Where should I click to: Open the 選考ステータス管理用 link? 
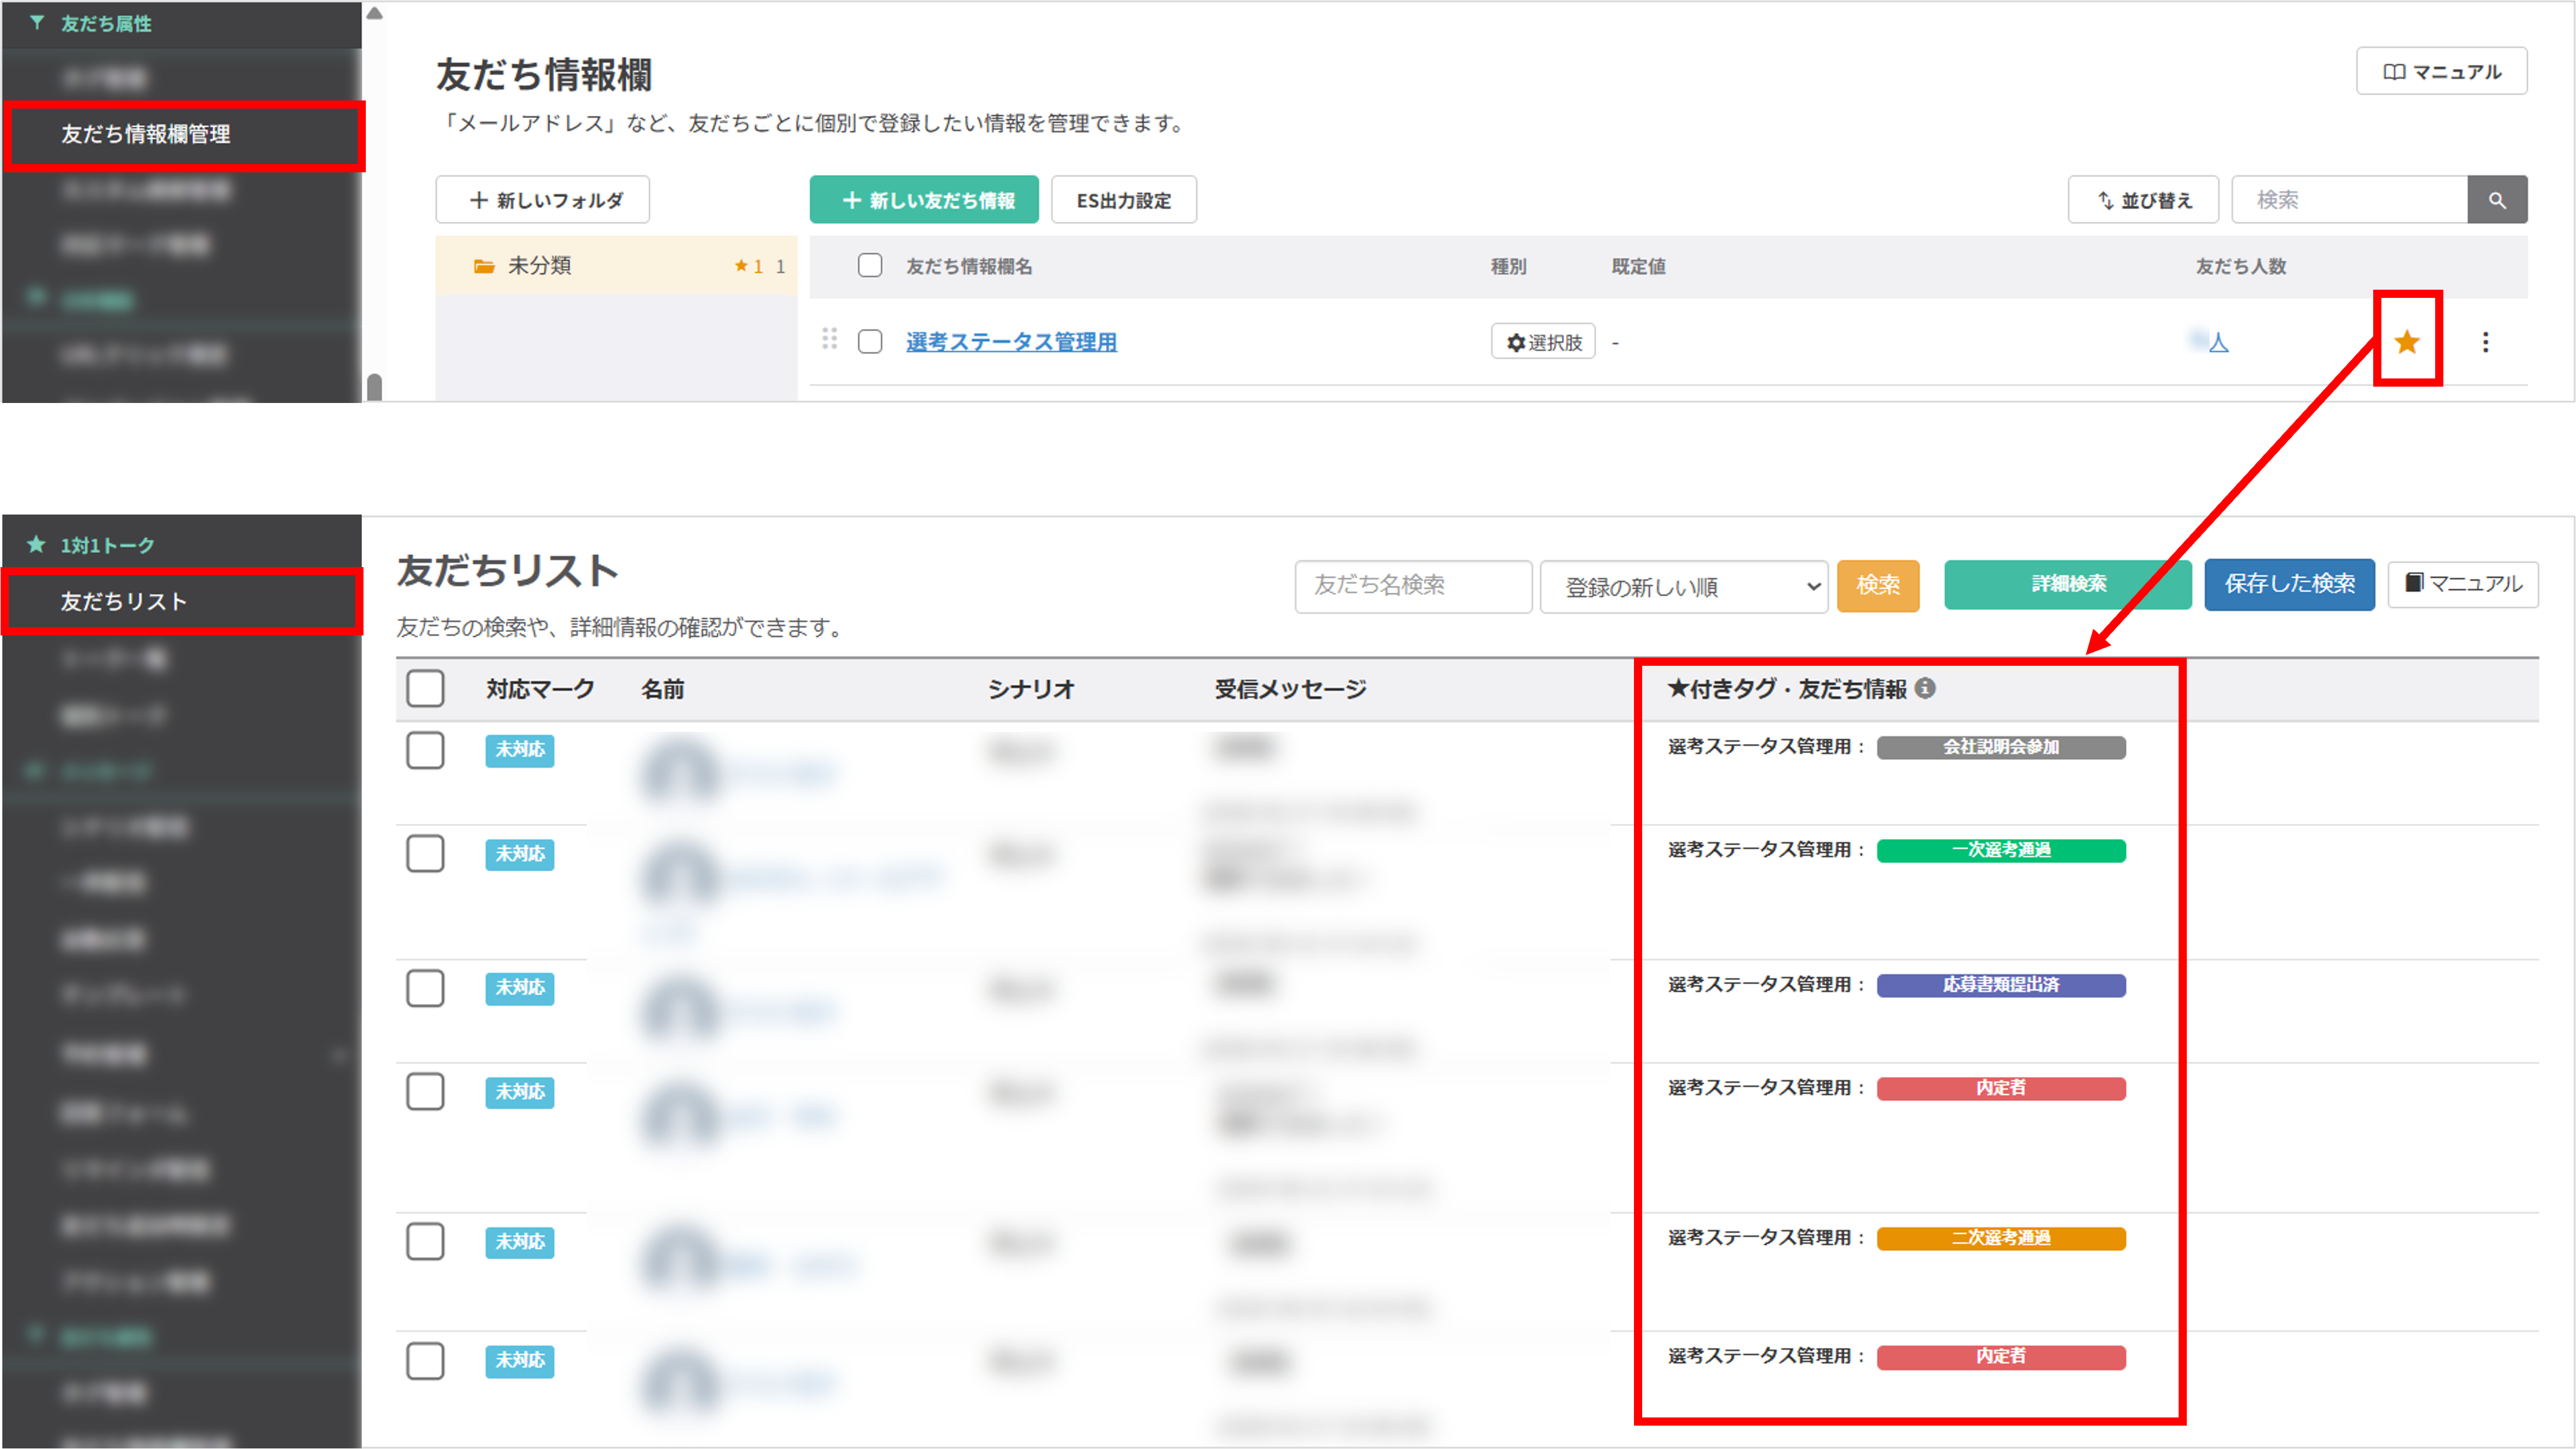[1011, 342]
